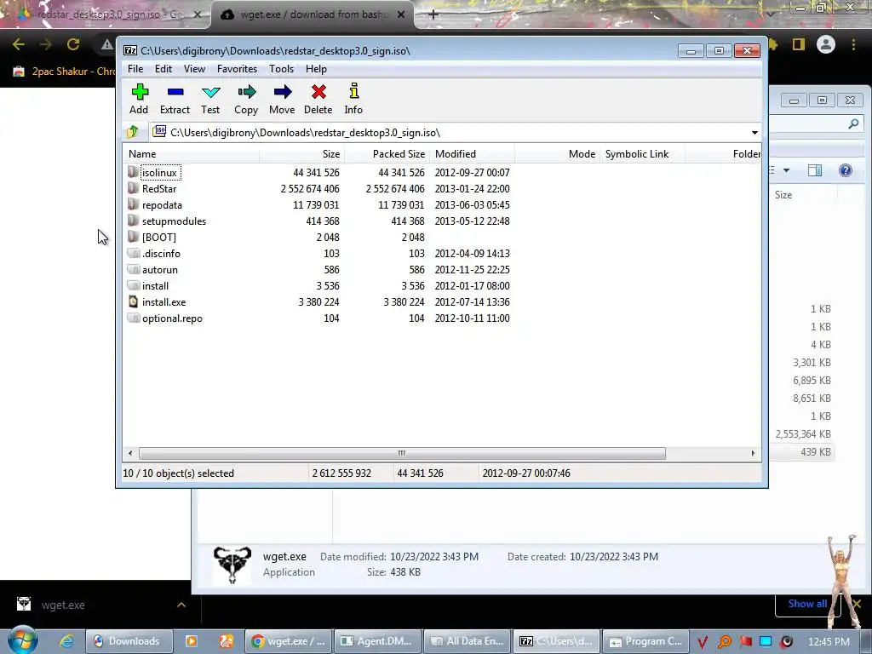Sort by the Name column header

click(192, 154)
